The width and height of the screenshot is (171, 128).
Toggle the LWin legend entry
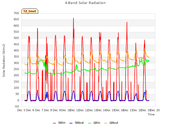click(94, 123)
